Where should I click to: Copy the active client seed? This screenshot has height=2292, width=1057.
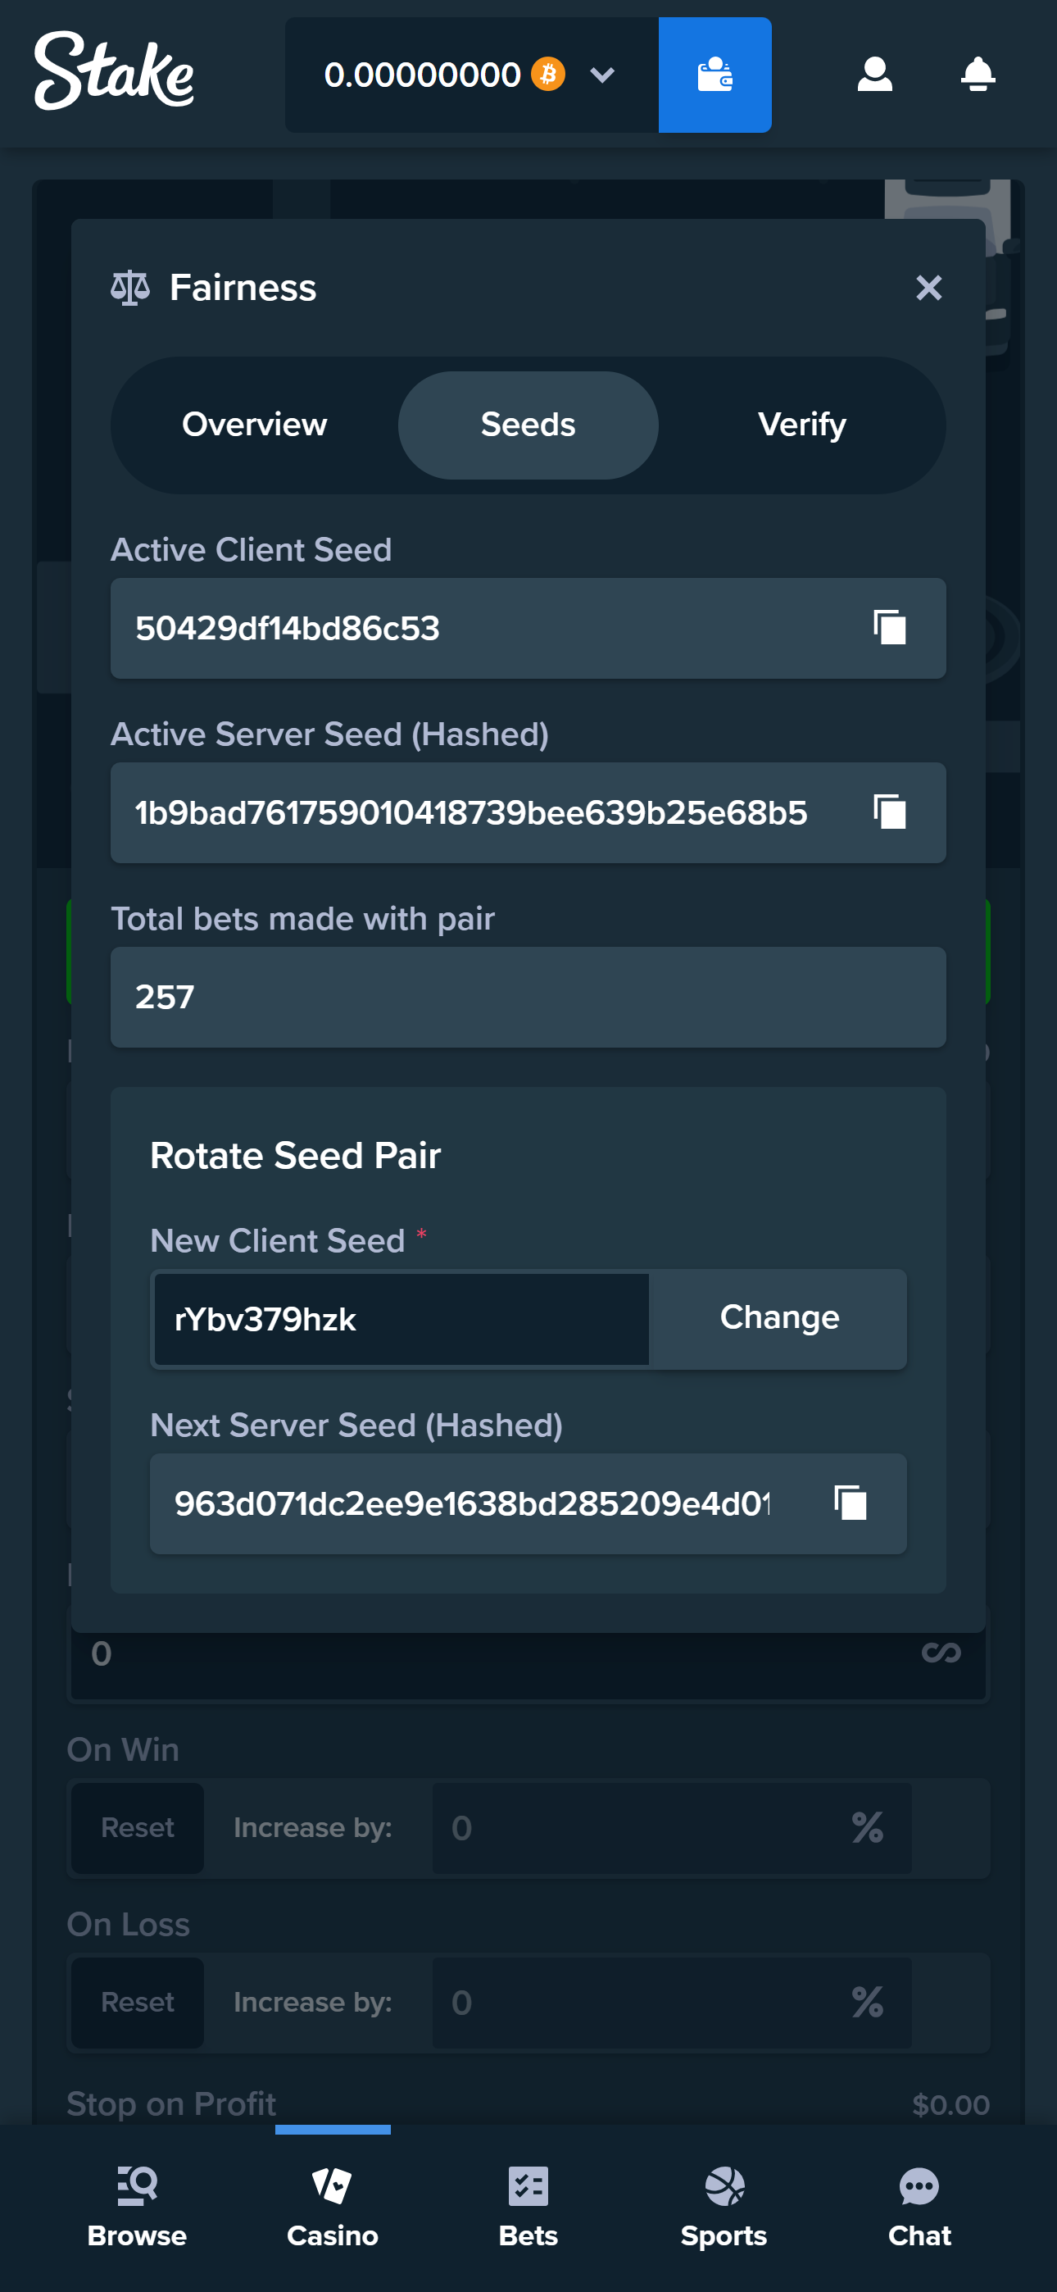coord(889,628)
